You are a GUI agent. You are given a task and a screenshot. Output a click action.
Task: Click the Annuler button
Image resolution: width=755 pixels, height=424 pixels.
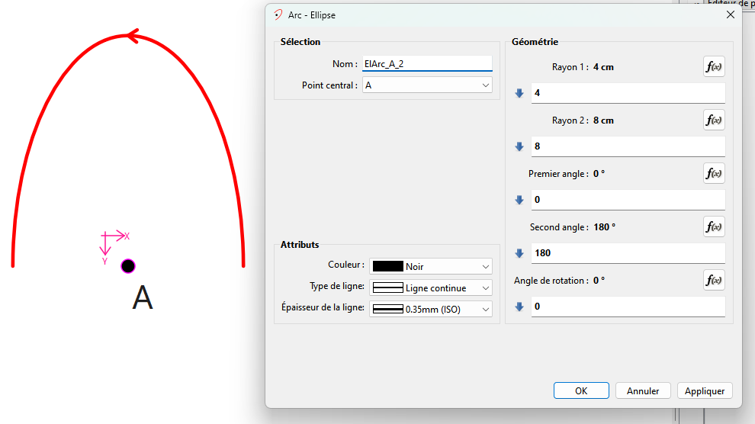643,390
